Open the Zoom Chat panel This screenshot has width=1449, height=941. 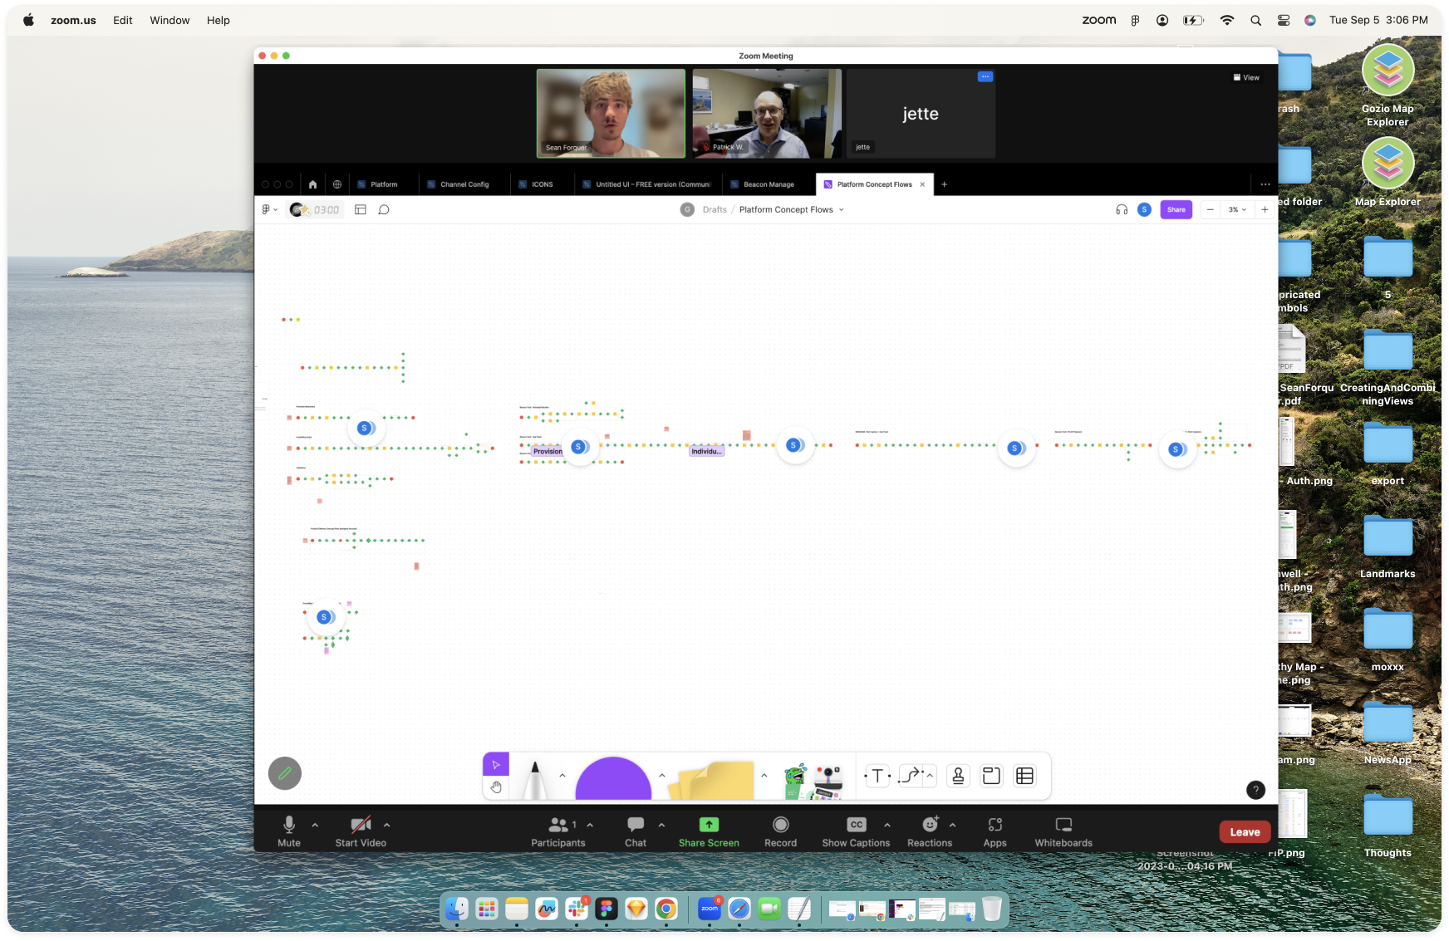pyautogui.click(x=636, y=831)
